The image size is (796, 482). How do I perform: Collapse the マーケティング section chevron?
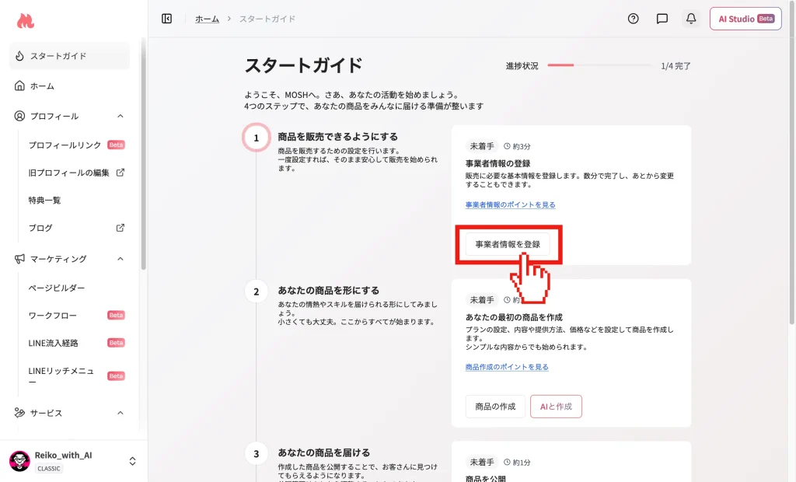[120, 259]
